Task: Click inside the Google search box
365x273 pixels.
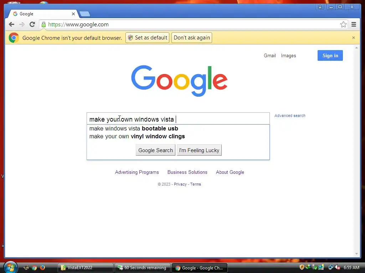Action: click(178, 119)
